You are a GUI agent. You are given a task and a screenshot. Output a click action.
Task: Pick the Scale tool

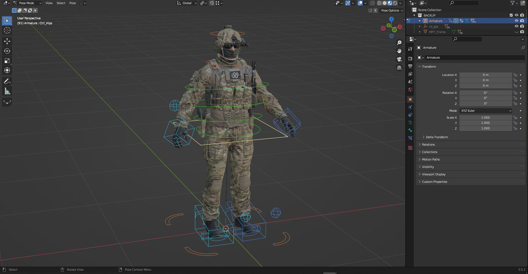point(7,61)
